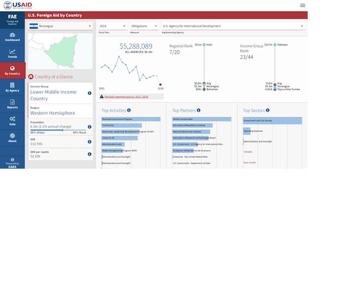Click the partially reported years link

click(126, 97)
